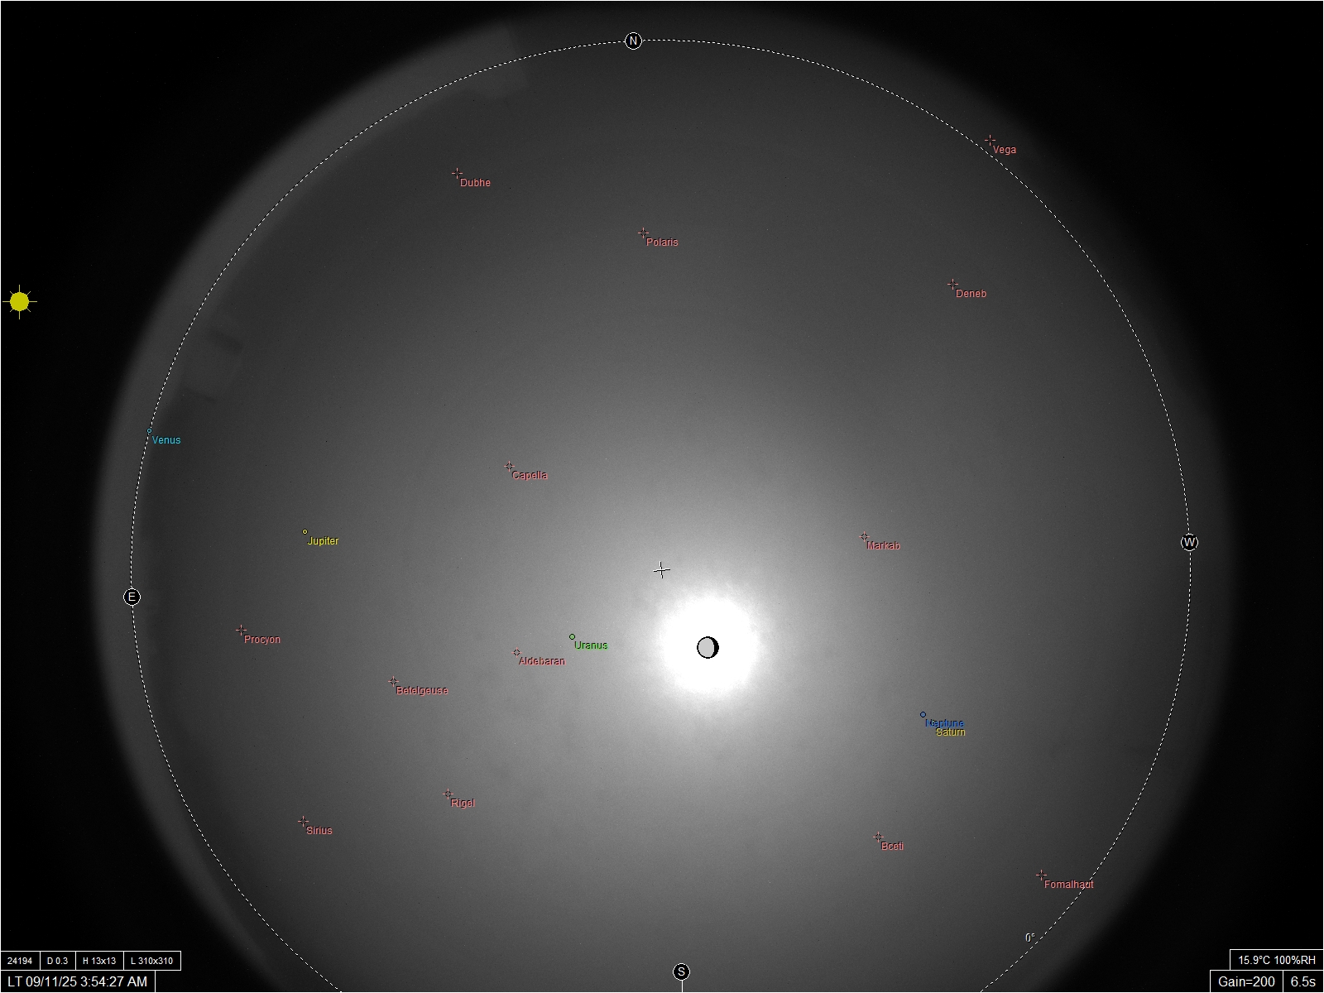Click the Fomalhaut text label
The height and width of the screenshot is (993, 1324).
point(1069,885)
